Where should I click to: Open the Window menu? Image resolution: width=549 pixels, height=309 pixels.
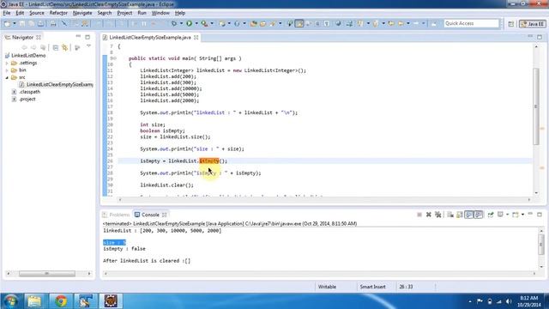(160, 13)
